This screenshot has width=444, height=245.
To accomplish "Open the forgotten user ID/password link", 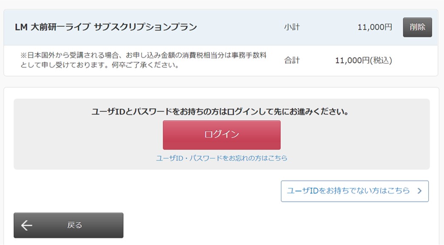I will (x=222, y=158).
